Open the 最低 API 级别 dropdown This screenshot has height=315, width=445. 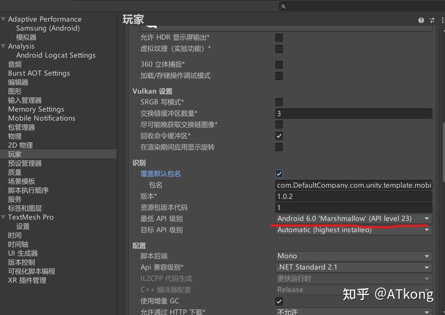click(x=353, y=219)
